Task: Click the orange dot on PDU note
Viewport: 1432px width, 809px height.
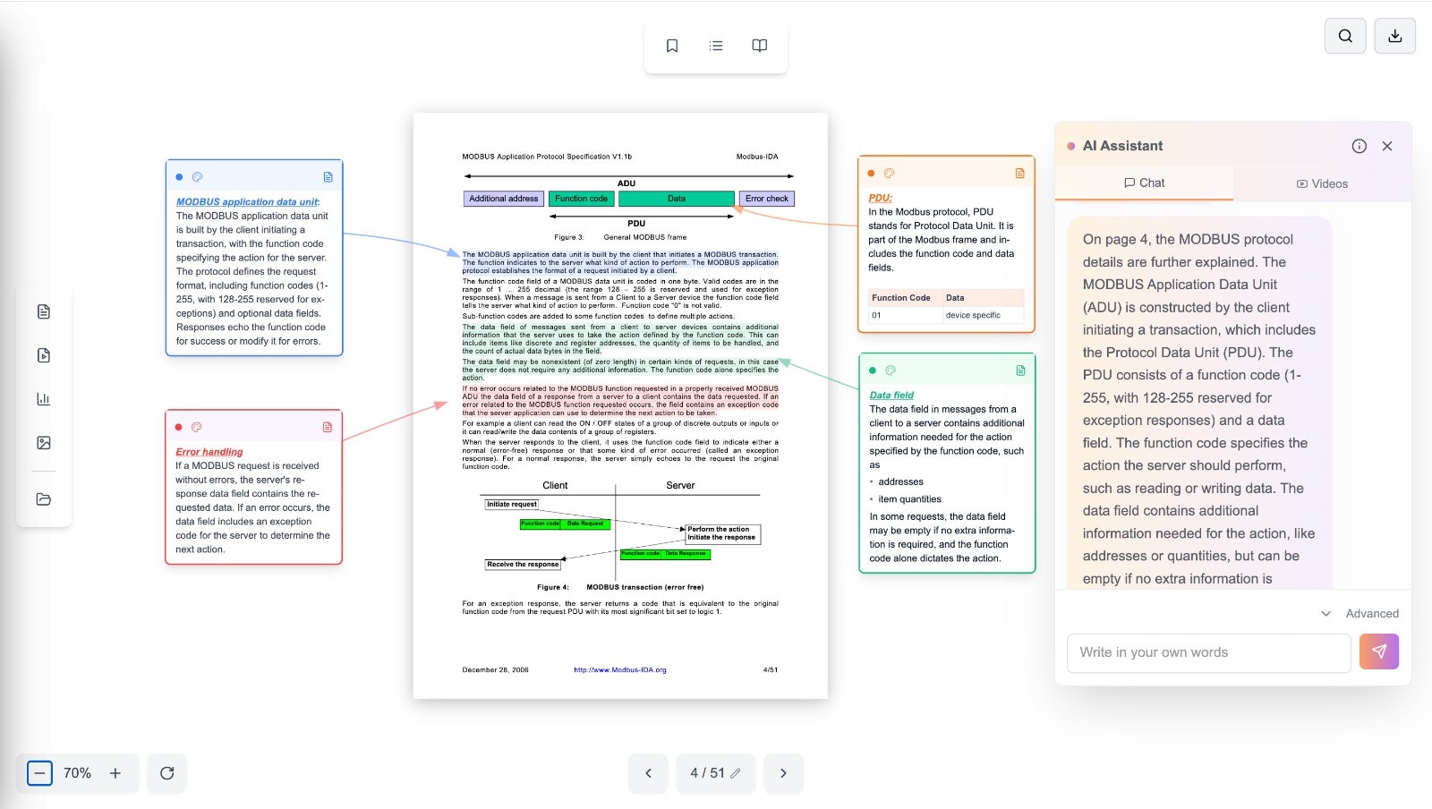Action: [x=871, y=173]
